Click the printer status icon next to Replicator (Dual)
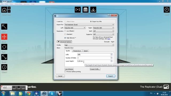The image size is (171, 96). coord(166,87)
